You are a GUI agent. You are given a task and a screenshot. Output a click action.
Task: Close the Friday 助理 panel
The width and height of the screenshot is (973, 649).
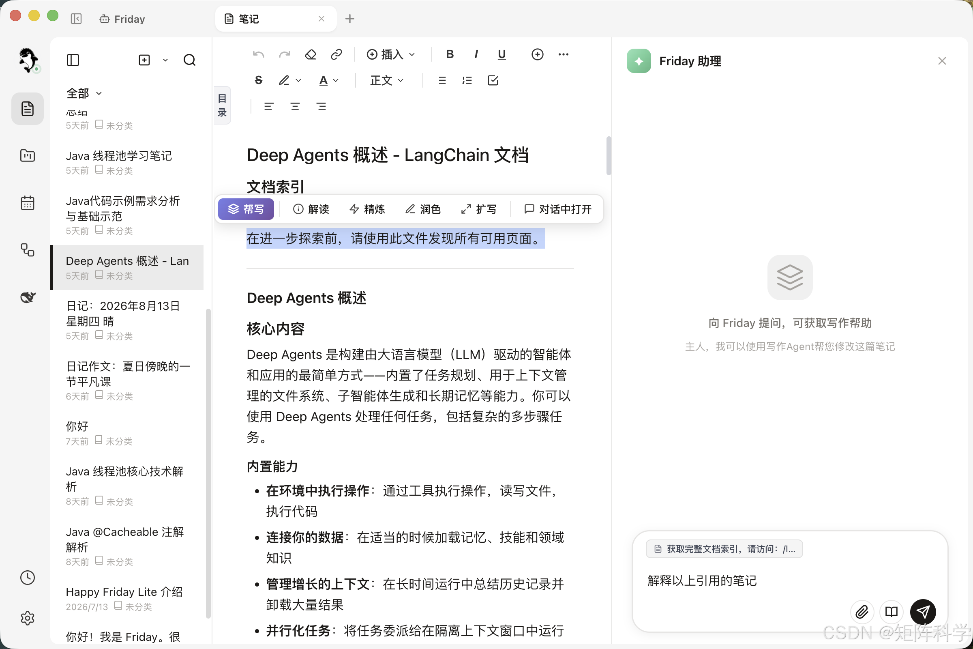pyautogui.click(x=942, y=61)
